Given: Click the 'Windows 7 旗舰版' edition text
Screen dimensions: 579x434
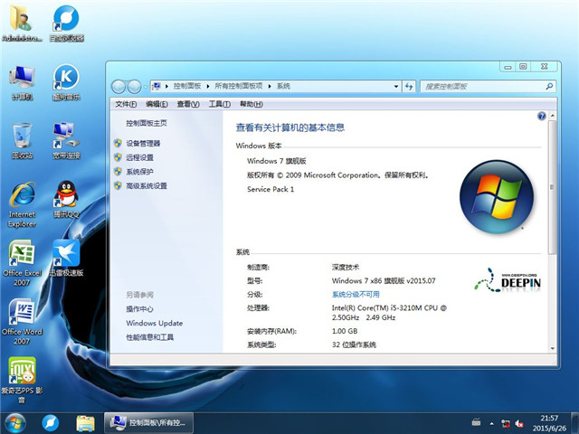Looking at the screenshot, I should pos(277,161).
